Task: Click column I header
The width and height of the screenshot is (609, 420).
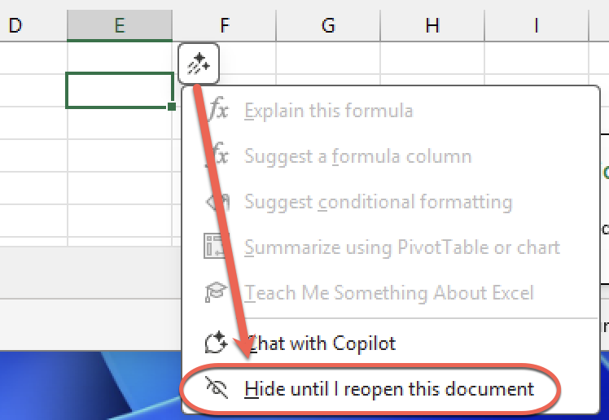Action: click(537, 25)
